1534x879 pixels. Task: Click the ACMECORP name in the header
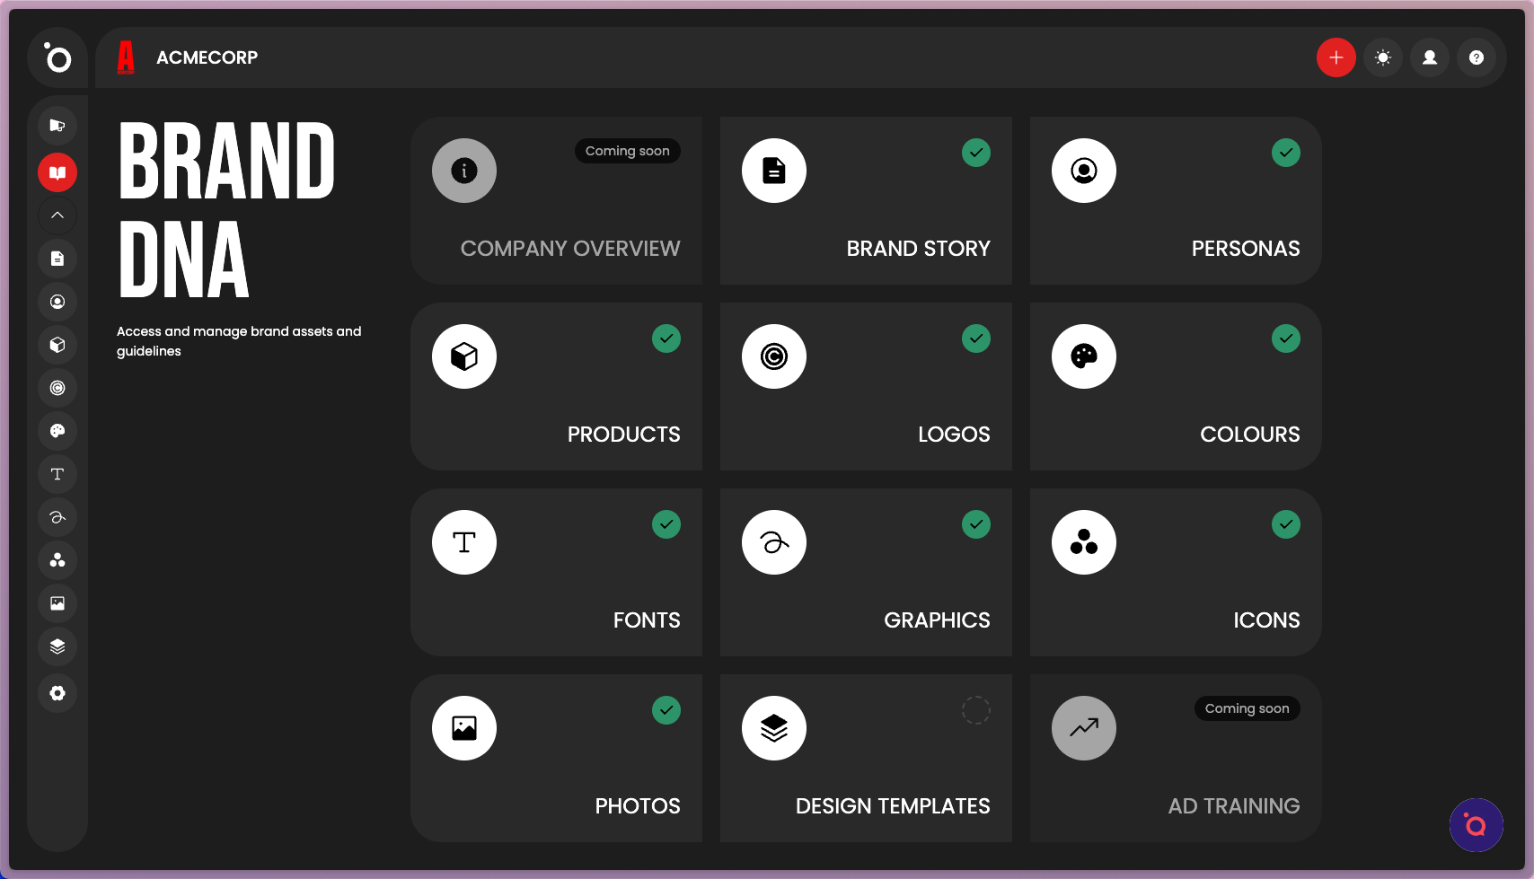207,57
